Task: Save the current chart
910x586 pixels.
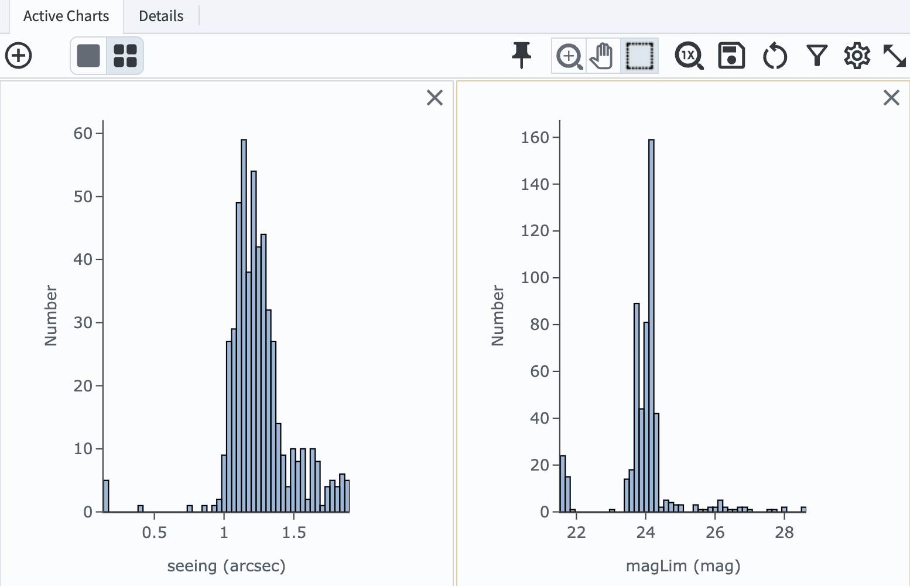Action: click(731, 55)
